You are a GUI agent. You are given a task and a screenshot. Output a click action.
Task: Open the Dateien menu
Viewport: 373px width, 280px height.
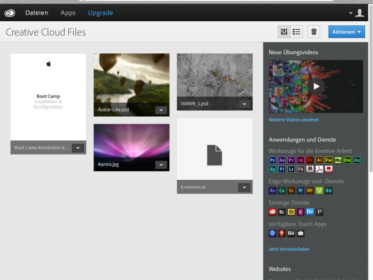tap(37, 13)
